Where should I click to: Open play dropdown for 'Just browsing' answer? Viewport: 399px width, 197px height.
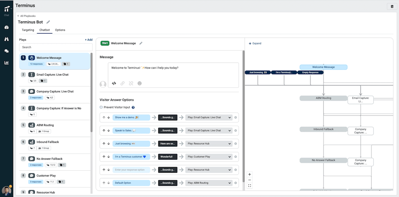209,144
